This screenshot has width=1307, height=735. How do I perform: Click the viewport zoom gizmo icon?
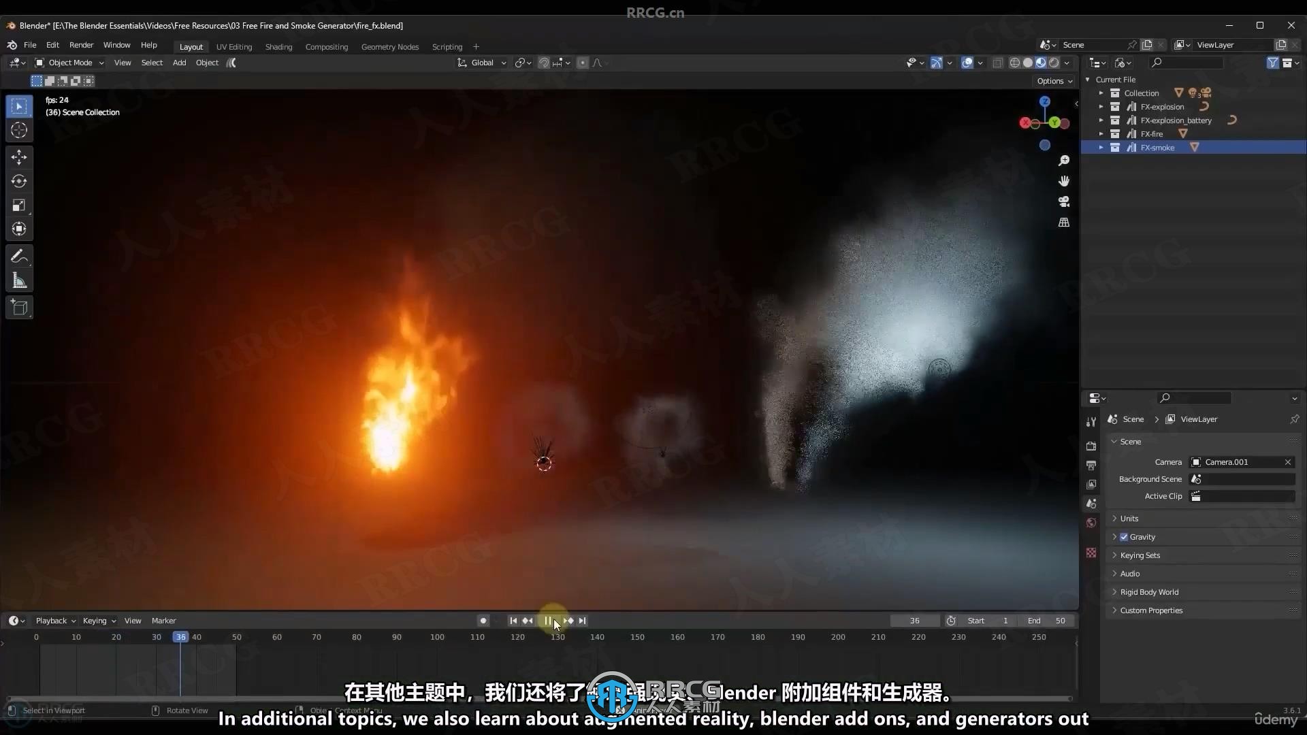[1064, 161]
